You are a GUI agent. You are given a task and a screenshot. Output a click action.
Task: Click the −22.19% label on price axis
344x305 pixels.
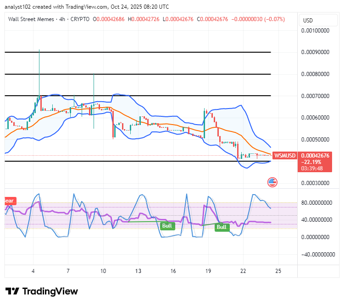311,162
